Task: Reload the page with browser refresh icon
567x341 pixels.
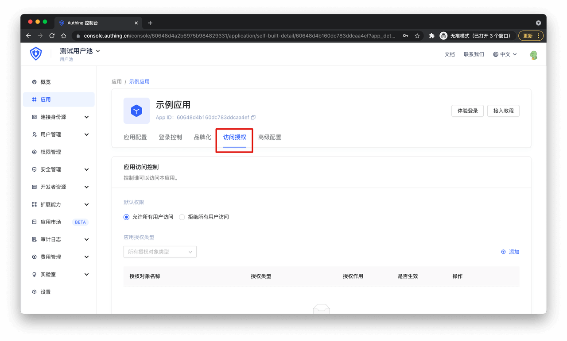Action: (x=52, y=36)
